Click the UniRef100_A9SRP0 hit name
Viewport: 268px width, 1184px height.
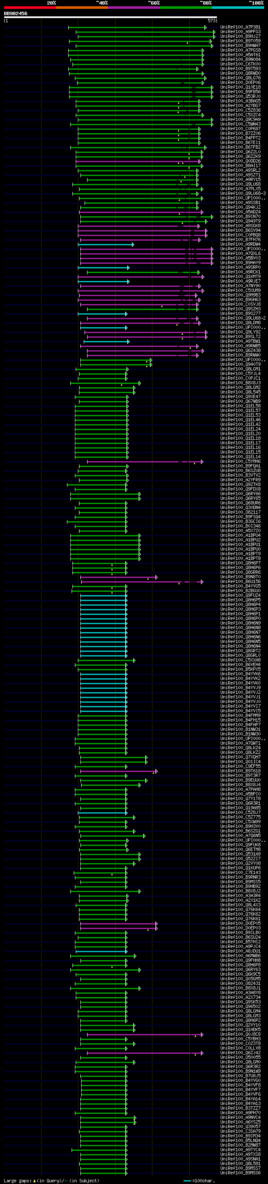point(240,268)
